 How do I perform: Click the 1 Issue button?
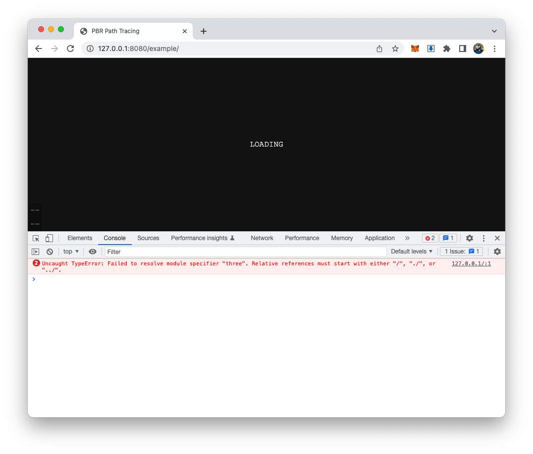pyautogui.click(x=462, y=252)
